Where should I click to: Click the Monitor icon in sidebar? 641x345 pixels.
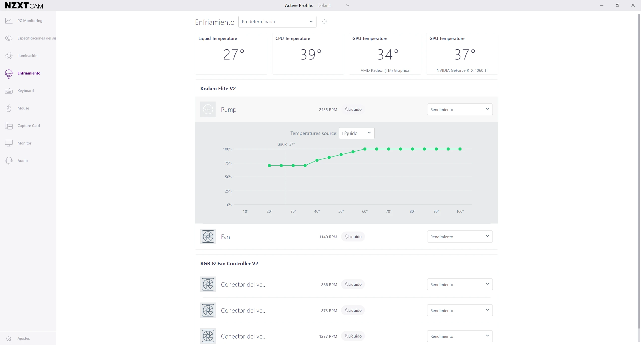(x=9, y=143)
